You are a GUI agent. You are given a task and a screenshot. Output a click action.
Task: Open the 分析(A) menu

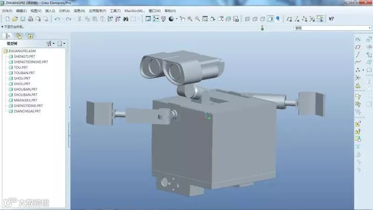64,11
